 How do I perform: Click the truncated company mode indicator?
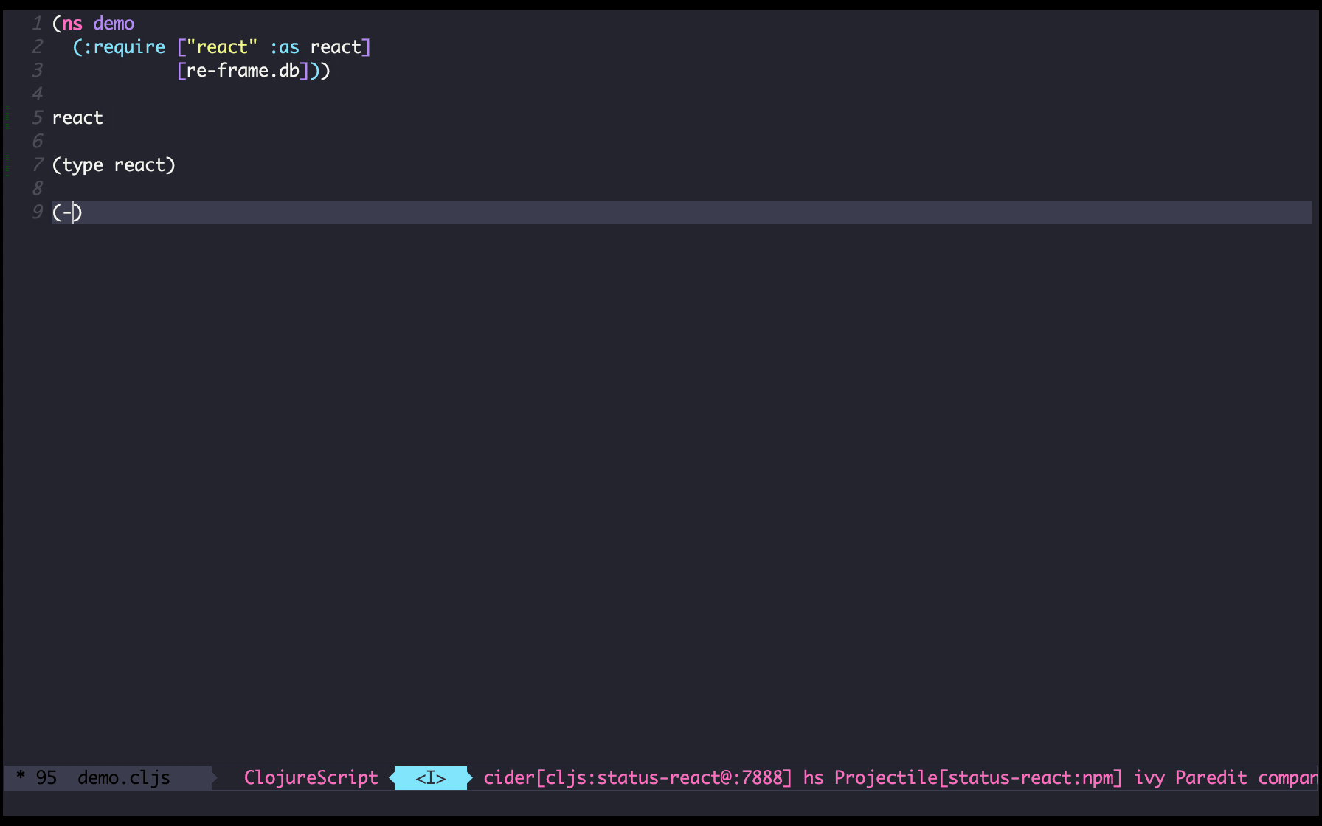[1287, 778]
